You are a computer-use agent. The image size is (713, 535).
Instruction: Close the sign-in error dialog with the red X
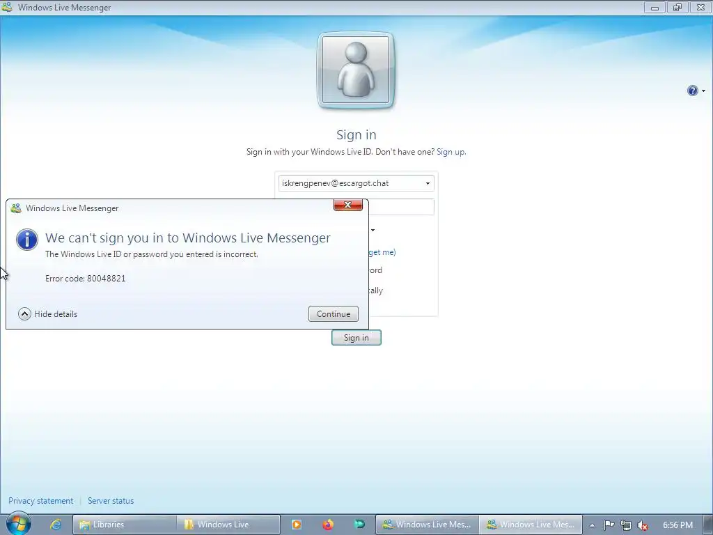[x=348, y=206]
